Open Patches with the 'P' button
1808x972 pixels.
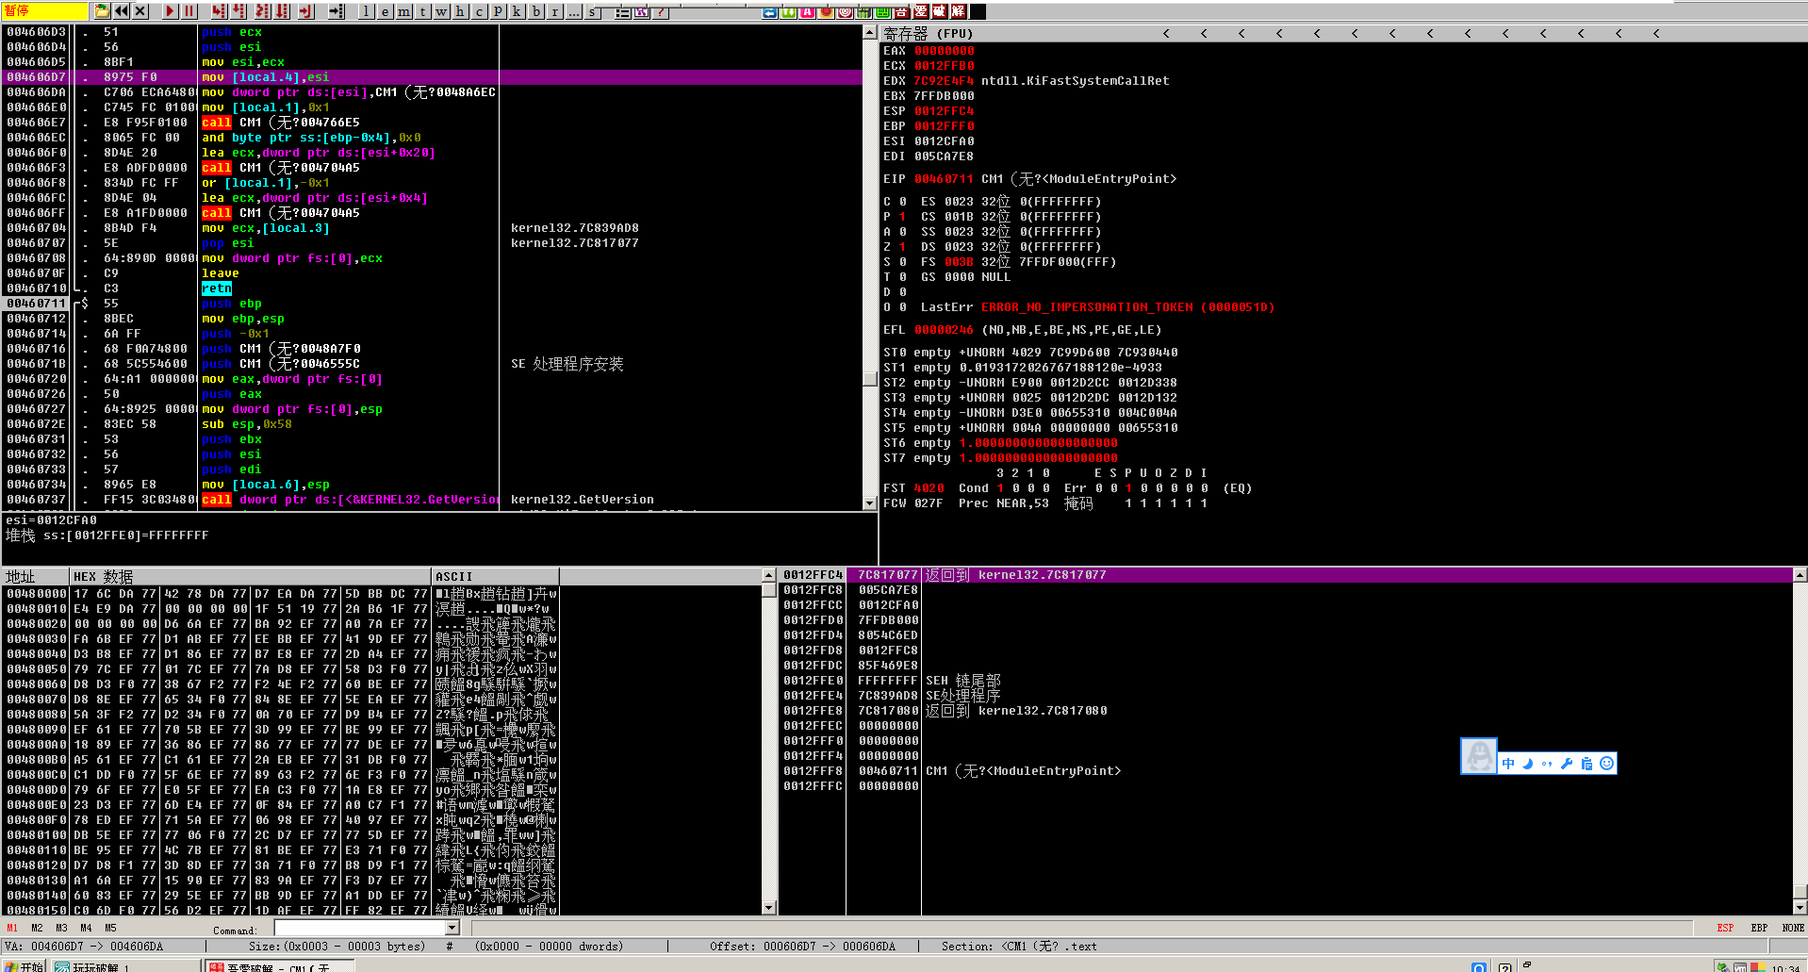click(x=499, y=11)
